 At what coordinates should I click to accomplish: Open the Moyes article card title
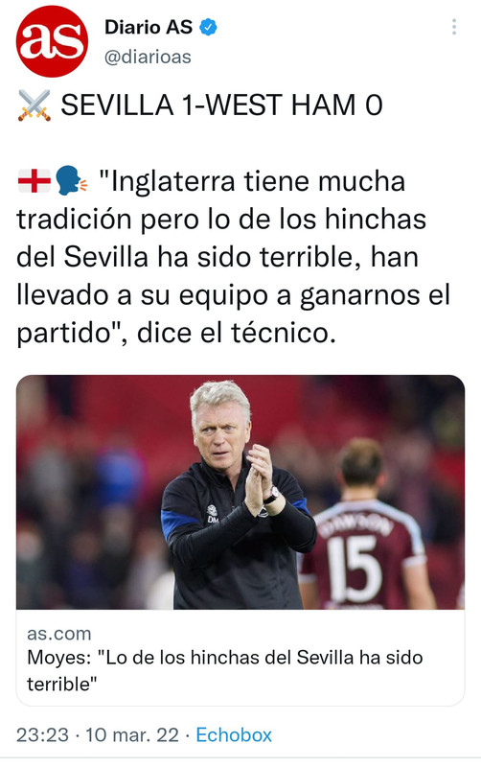pyautogui.click(x=225, y=670)
